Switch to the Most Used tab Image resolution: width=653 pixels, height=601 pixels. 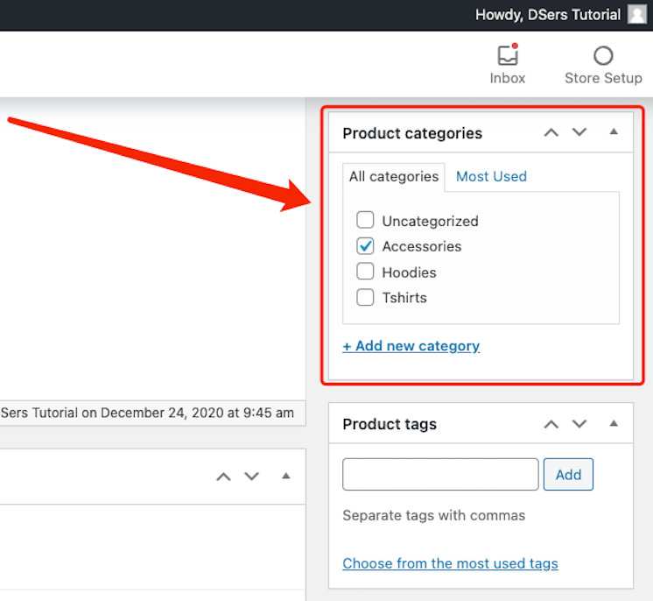(x=491, y=177)
